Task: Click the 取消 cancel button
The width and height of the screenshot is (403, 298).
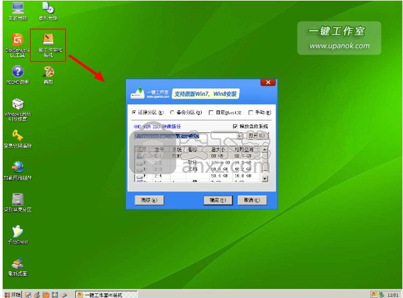Action: click(x=252, y=200)
